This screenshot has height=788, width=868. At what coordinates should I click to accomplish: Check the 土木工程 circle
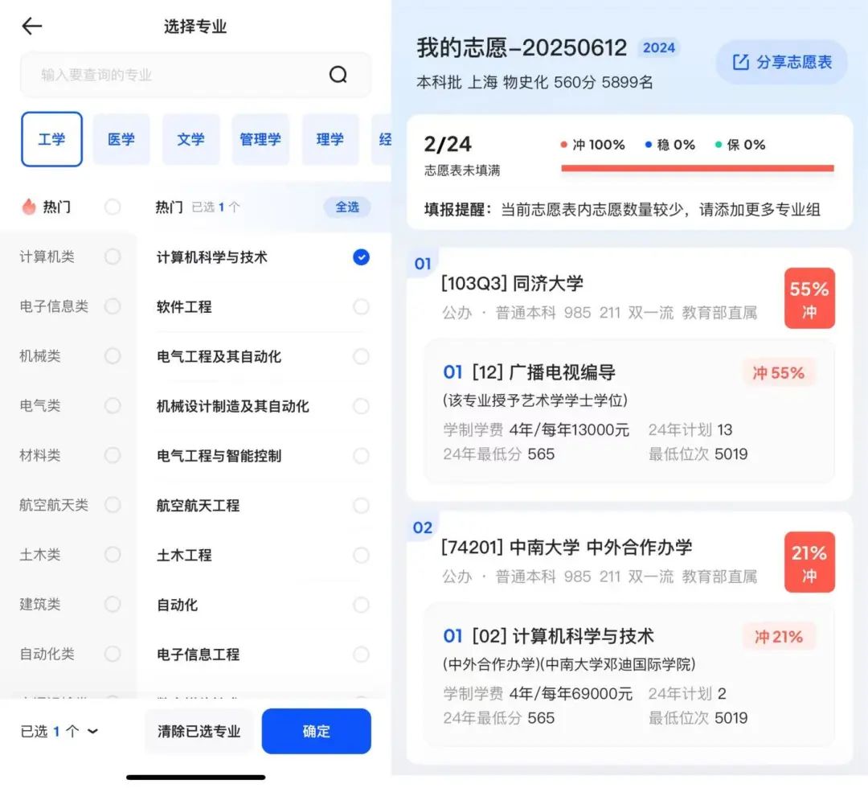[361, 555]
